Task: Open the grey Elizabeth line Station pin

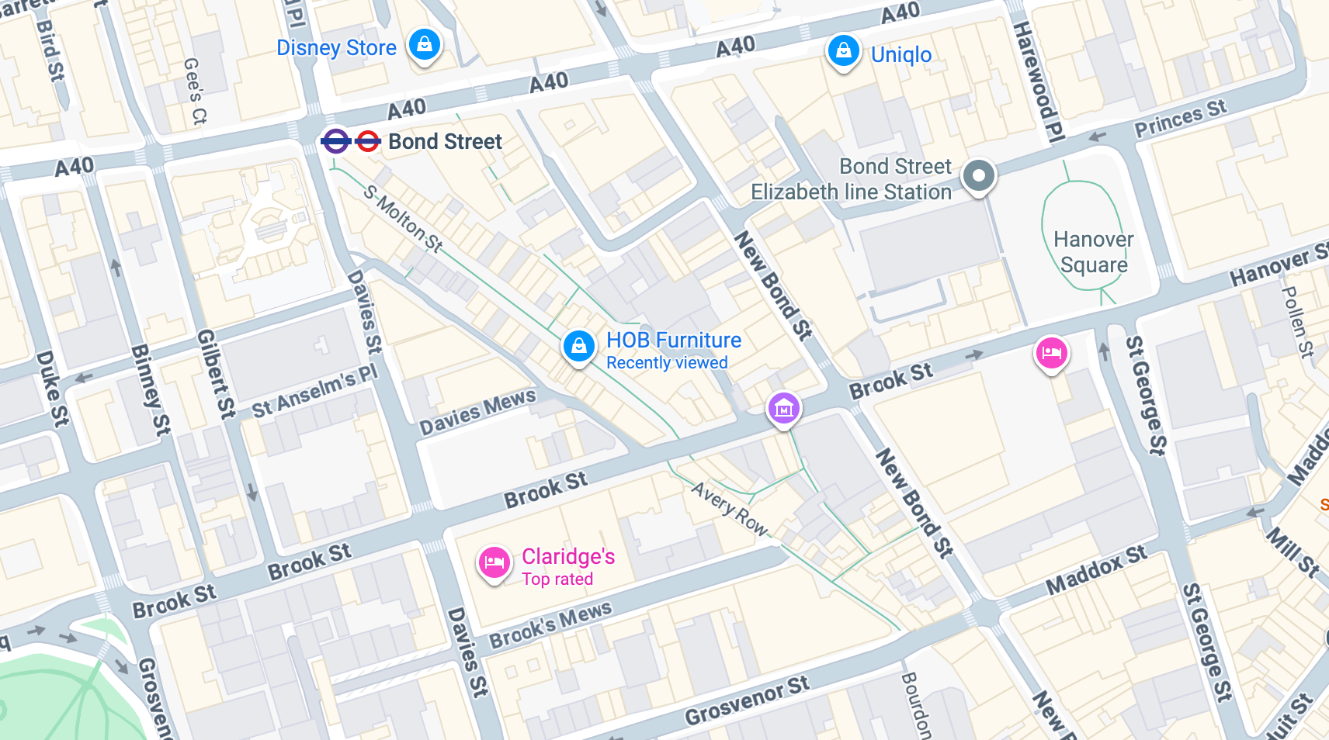Action: pyautogui.click(x=978, y=177)
